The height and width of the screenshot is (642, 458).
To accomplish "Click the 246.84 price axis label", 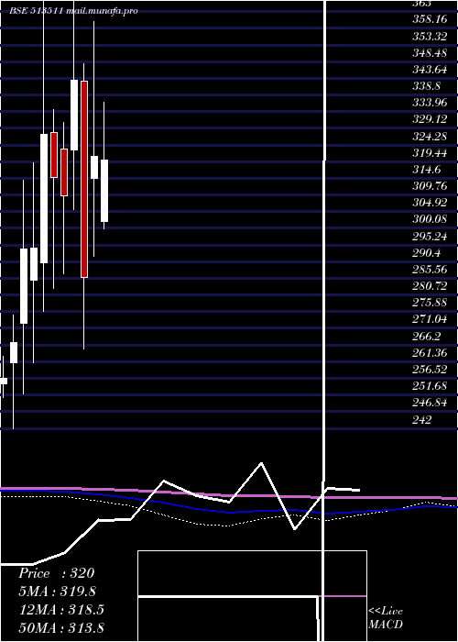I will (x=430, y=403).
